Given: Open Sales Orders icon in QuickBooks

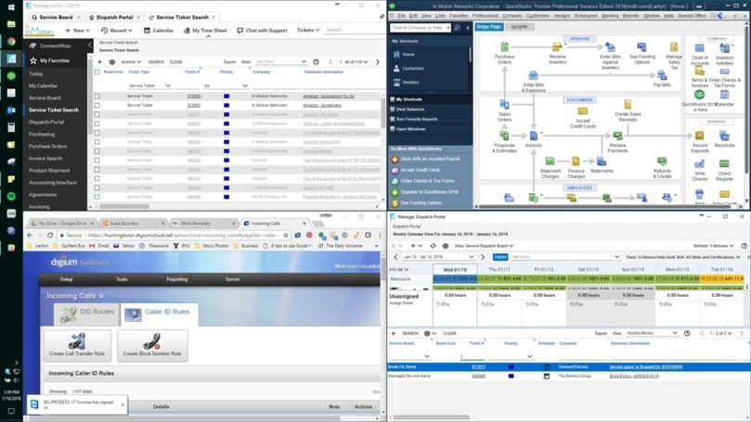Looking at the screenshot, I should [504, 104].
